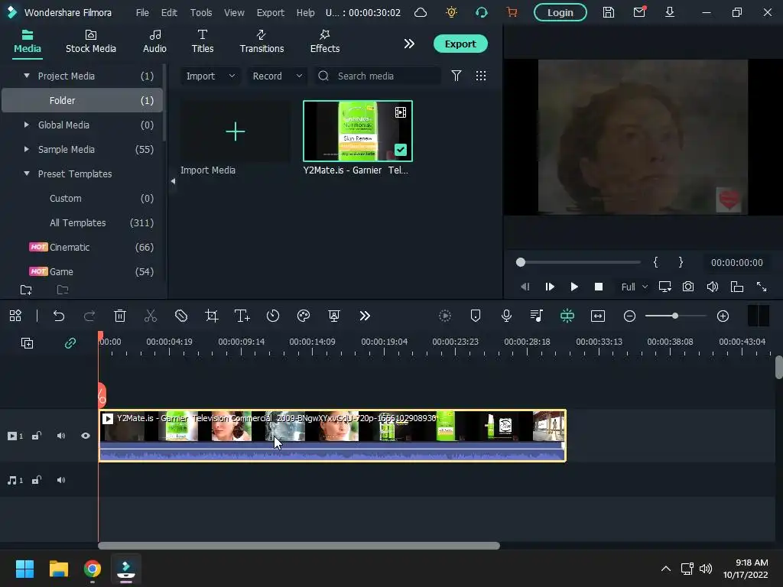
Task: Toggle lock on video track 1
Action: coord(37,436)
